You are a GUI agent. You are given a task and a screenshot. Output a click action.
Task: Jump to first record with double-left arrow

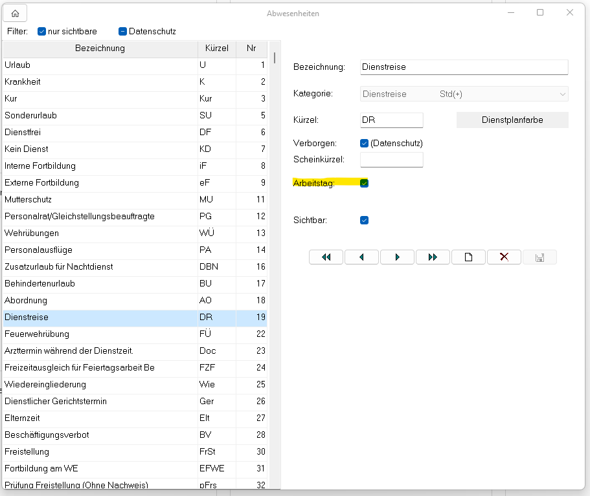(326, 257)
